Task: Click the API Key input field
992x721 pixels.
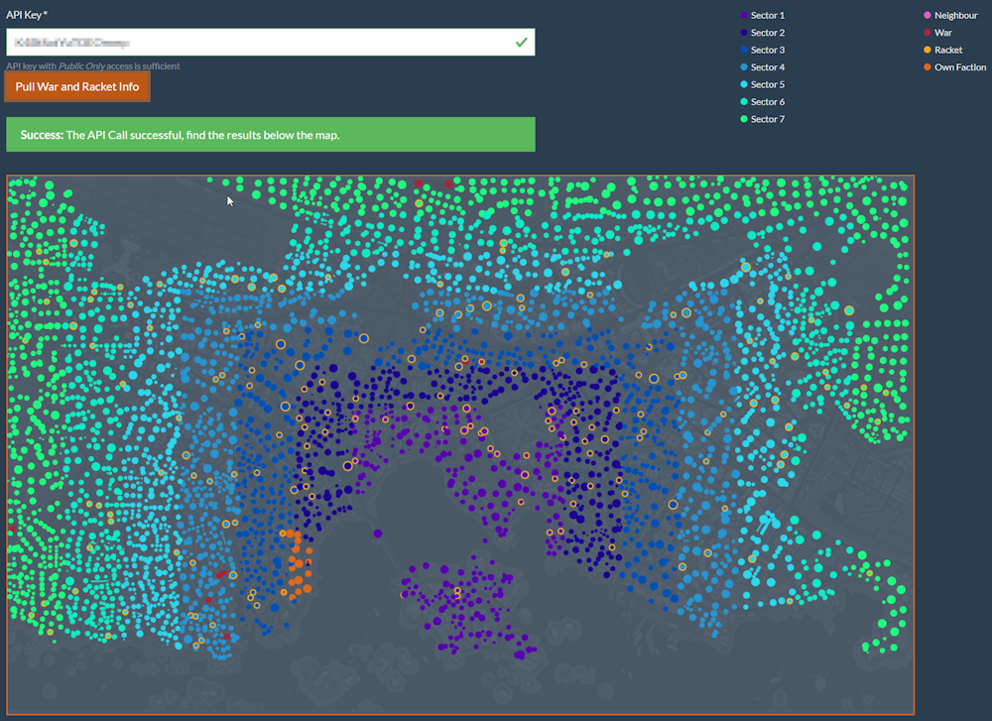Action: pos(258,43)
